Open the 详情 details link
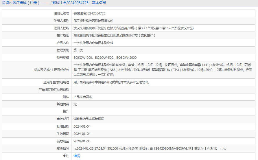This screenshot has height=160, width=258. 77,156
